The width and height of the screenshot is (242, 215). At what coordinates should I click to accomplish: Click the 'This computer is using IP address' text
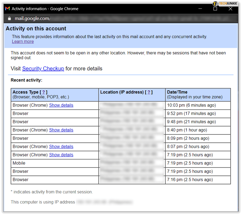43,202
